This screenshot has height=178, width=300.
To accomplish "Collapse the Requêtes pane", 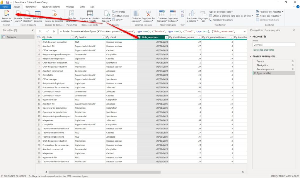I will [33, 30].
